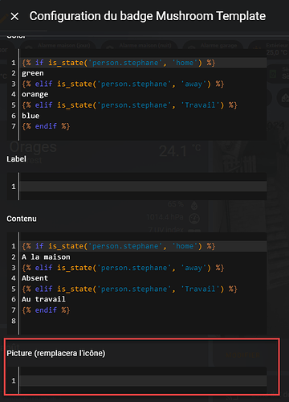Click 'A la maison' line in Contenu editor
The image size is (289, 402).
46,256
